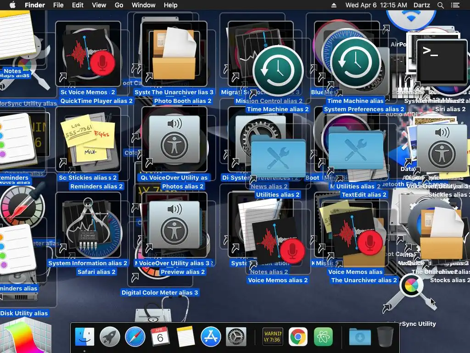Viewport: 470px width, 353px height.
Task: Open Finder from the Dock
Action: (84, 337)
